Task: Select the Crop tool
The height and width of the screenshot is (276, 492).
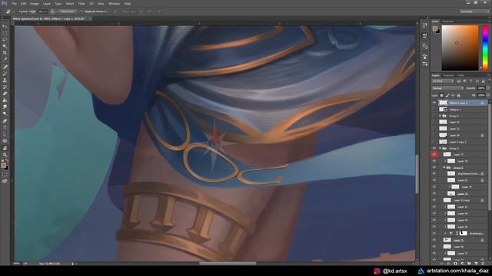Action: click(x=5, y=53)
